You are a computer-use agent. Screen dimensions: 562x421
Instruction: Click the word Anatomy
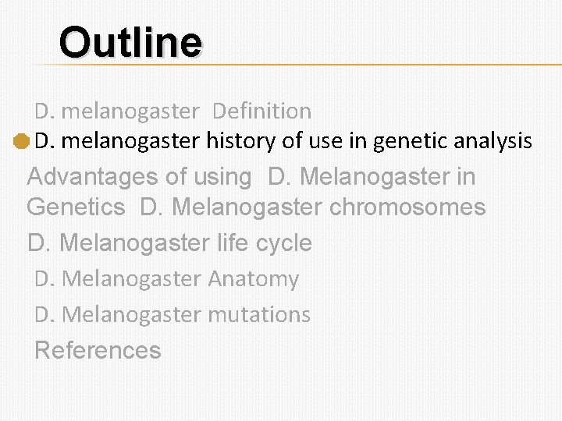[x=254, y=278]
